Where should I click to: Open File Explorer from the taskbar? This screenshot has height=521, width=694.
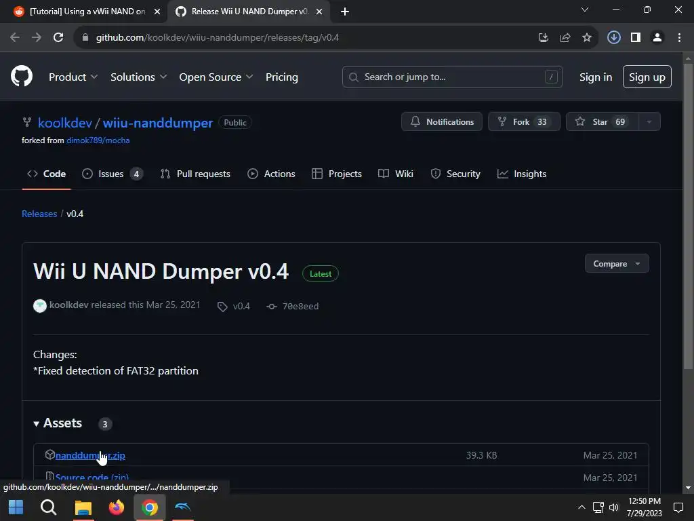(x=83, y=507)
